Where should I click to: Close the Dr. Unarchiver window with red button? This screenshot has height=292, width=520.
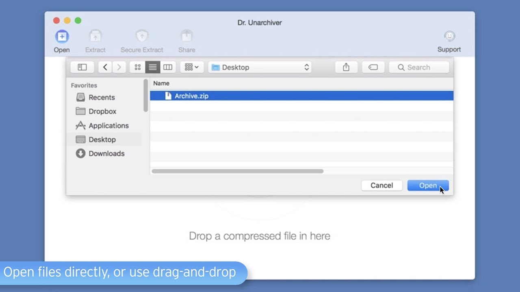(x=56, y=21)
